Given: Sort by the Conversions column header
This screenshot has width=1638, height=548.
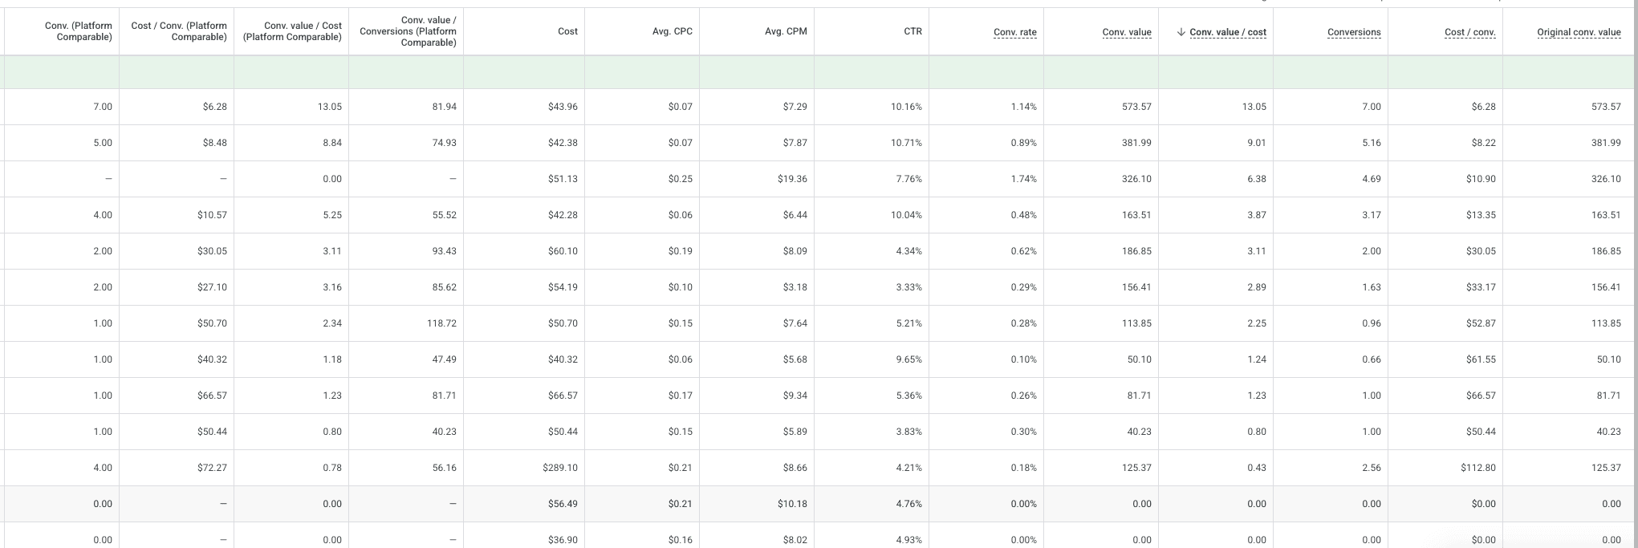Looking at the screenshot, I should click(1354, 32).
